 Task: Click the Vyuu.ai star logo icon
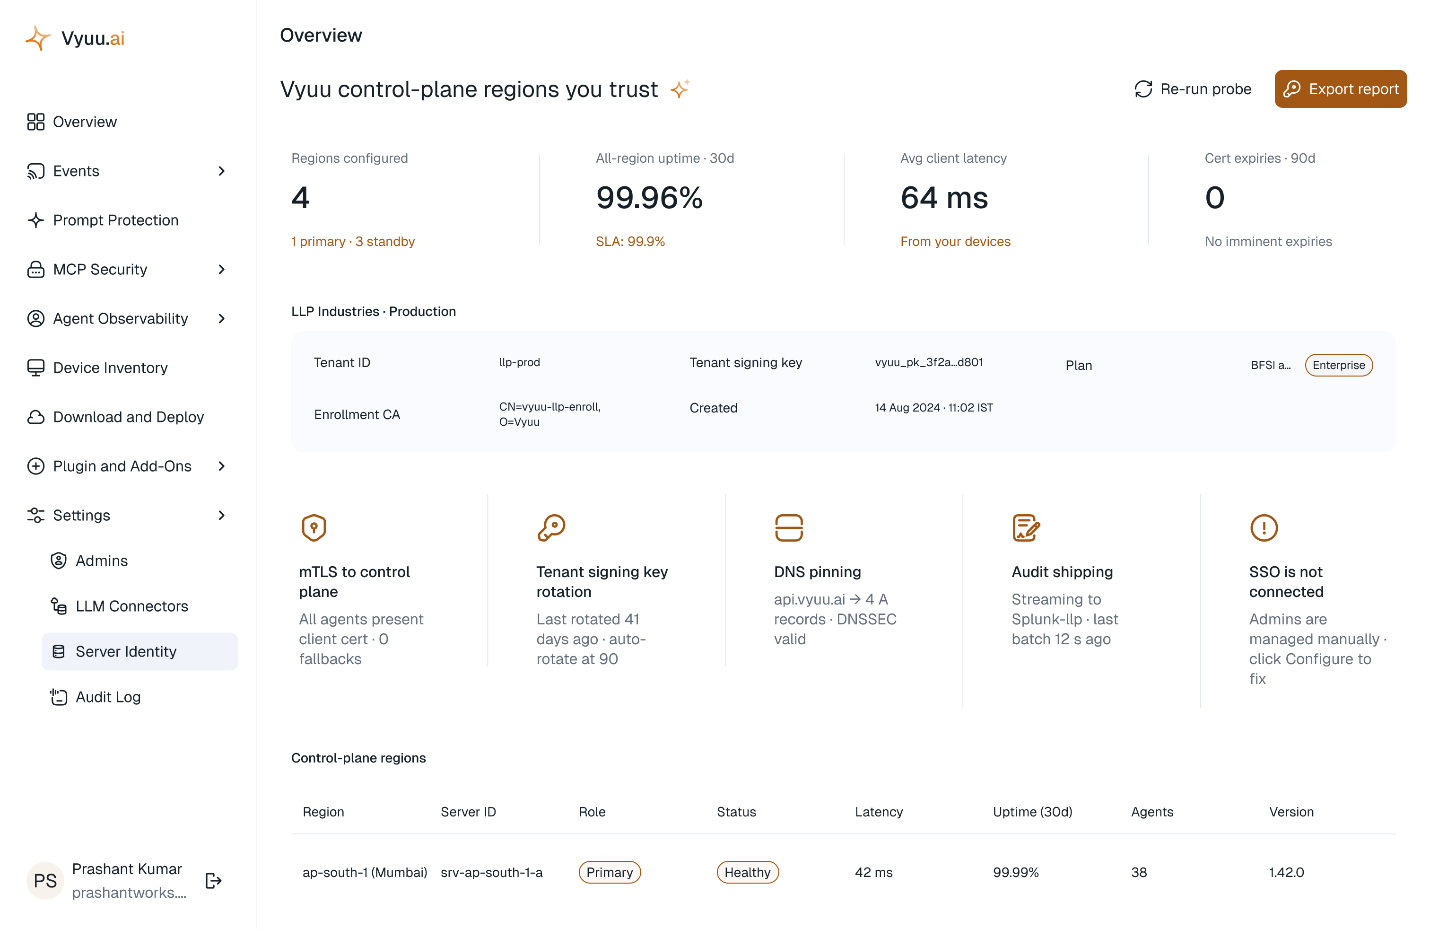tap(38, 38)
